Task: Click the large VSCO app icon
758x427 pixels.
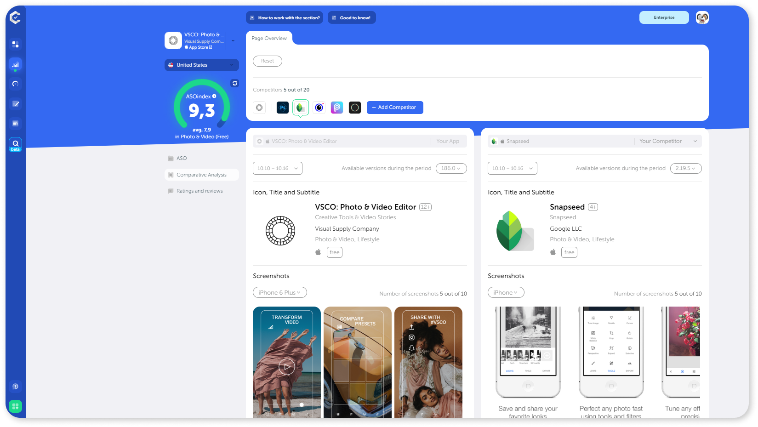Action: point(280,231)
